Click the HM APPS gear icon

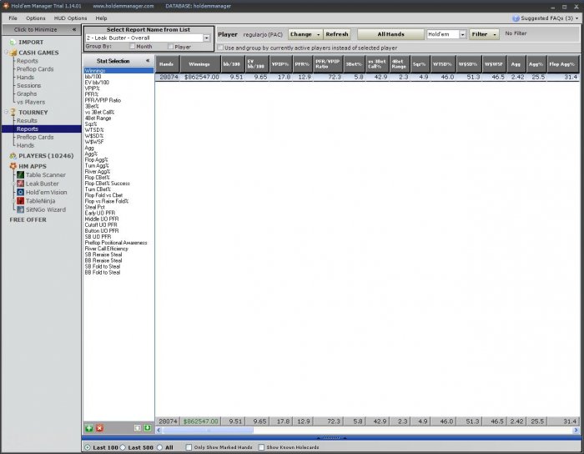coord(13,166)
